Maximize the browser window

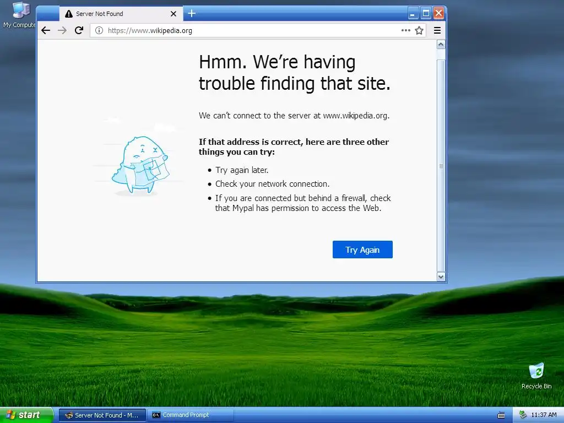tap(426, 14)
